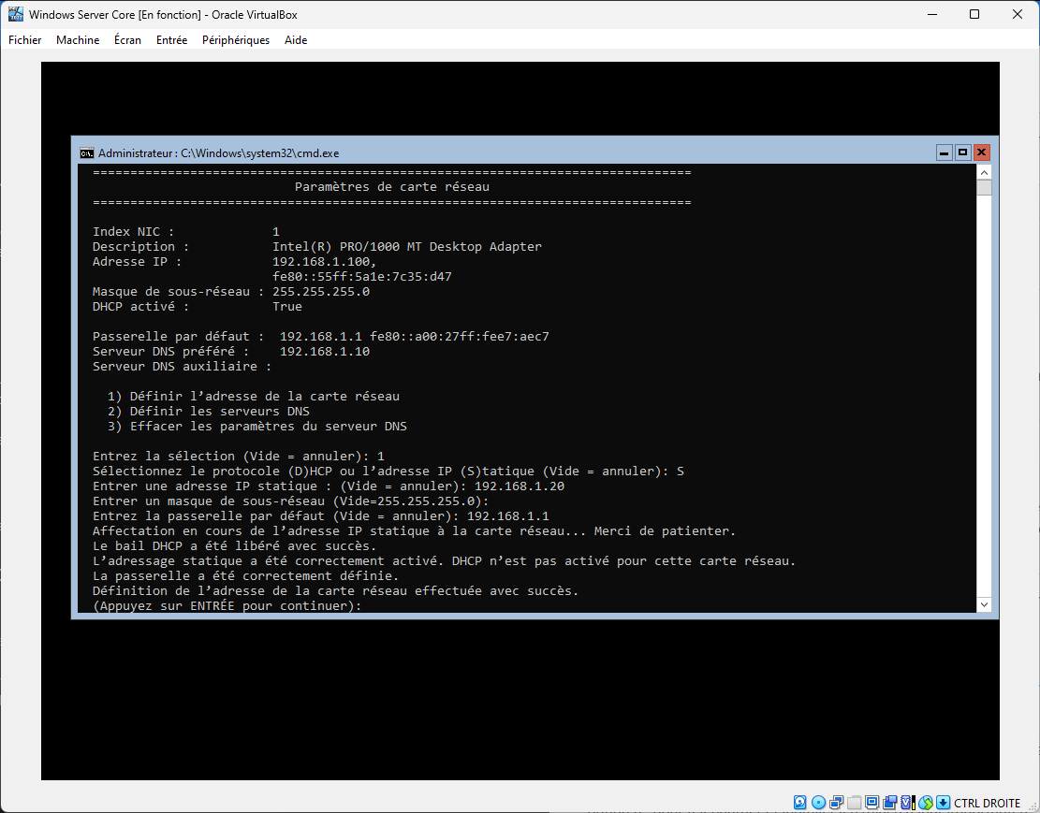The width and height of the screenshot is (1040, 813).
Task: Click the virtual display status icon
Action: point(872,803)
